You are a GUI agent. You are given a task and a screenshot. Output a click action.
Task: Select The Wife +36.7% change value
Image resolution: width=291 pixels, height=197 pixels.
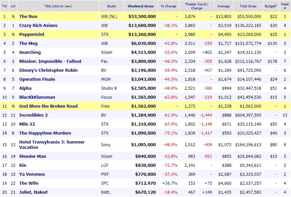tap(170, 183)
